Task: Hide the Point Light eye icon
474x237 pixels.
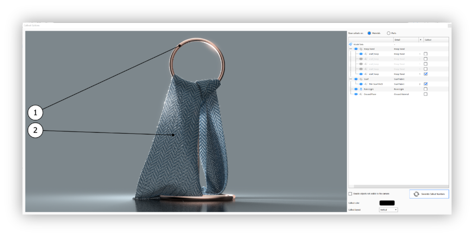Action: (x=356, y=89)
